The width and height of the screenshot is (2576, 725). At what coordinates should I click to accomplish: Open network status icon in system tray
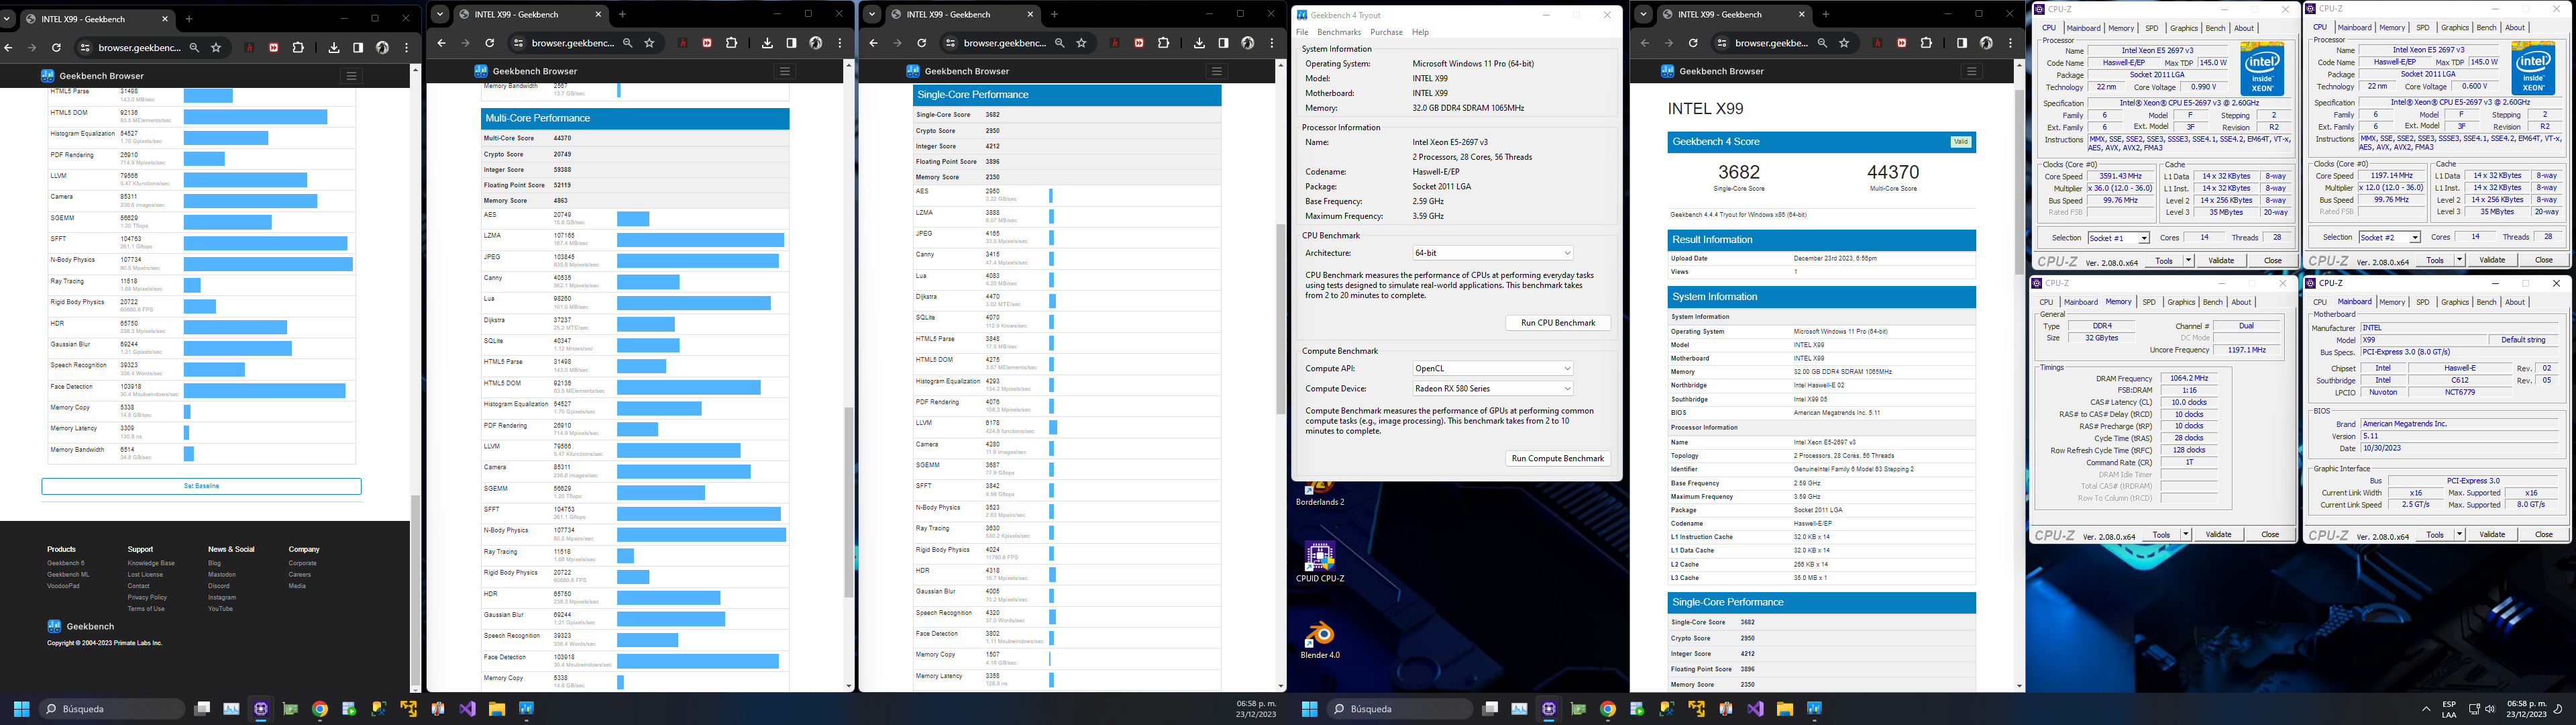click(2474, 709)
